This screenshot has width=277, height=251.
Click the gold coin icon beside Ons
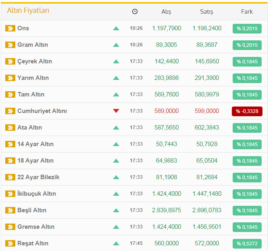pos(10,28)
